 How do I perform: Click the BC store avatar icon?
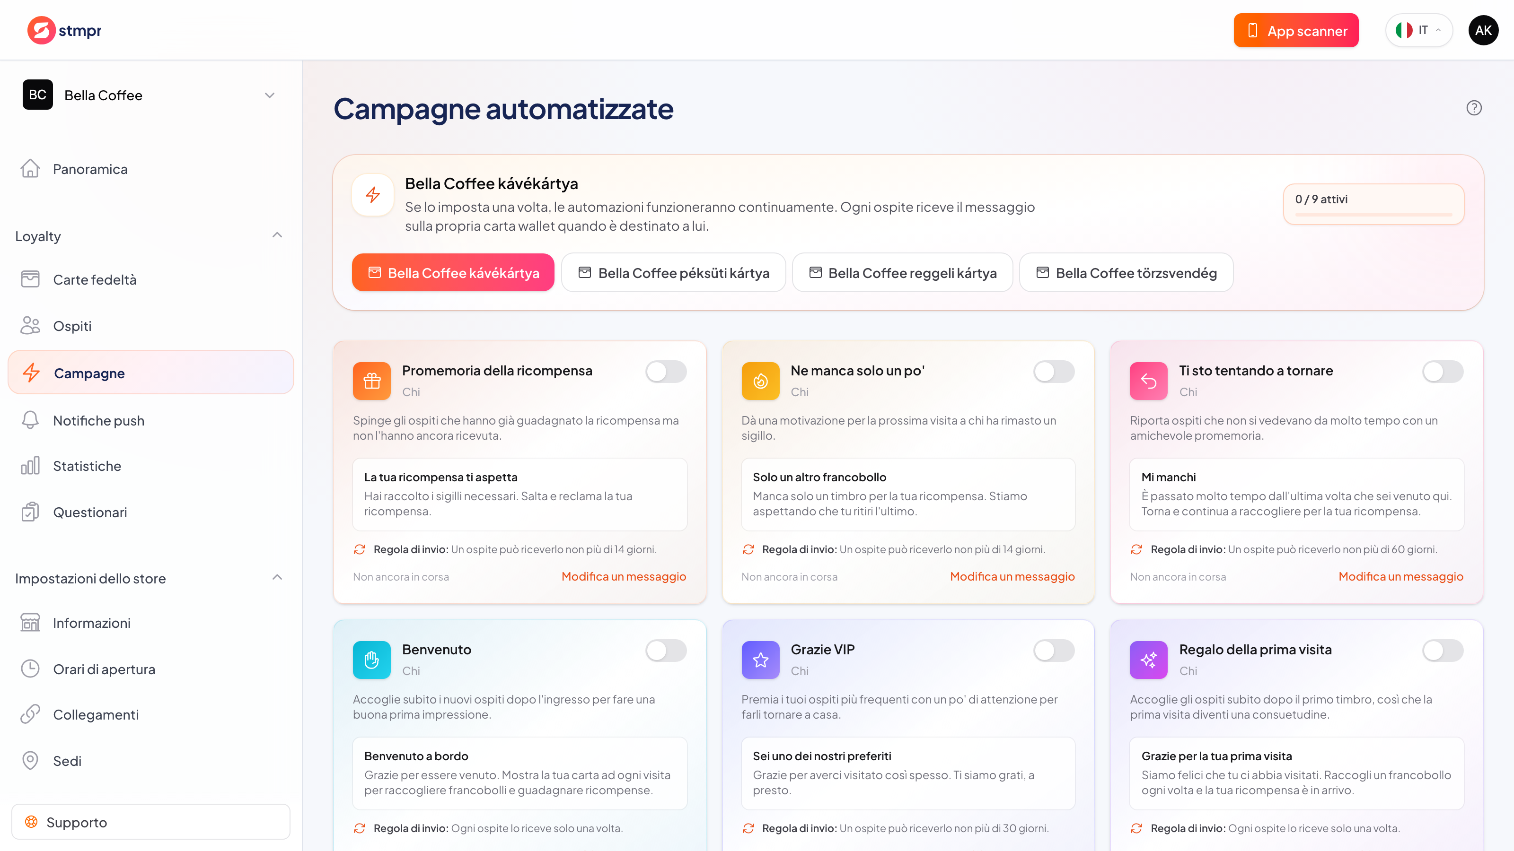tap(38, 95)
